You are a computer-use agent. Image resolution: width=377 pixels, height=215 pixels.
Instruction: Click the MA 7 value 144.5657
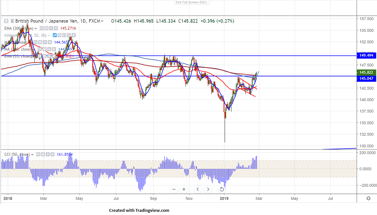[62, 42]
